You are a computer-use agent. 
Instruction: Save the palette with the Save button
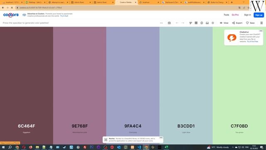point(250,23)
